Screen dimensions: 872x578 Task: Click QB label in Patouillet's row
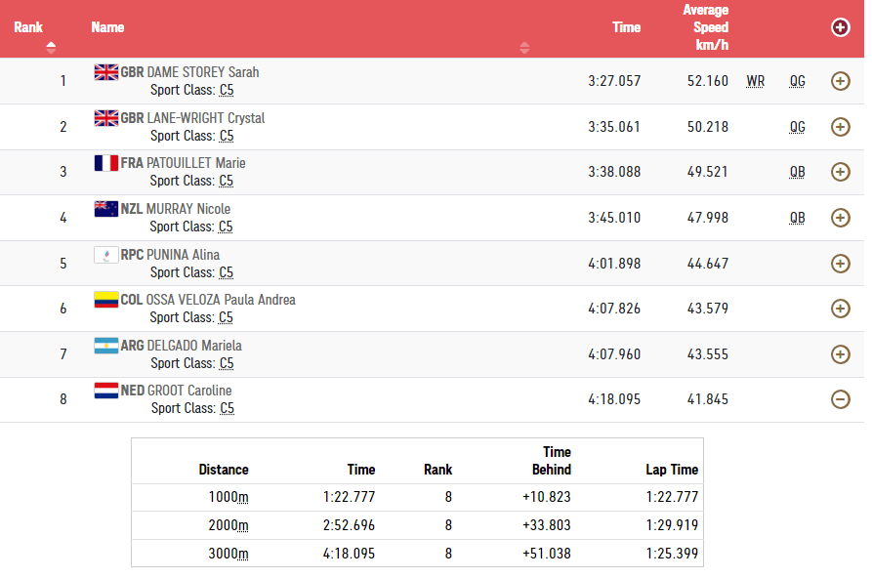[797, 172]
